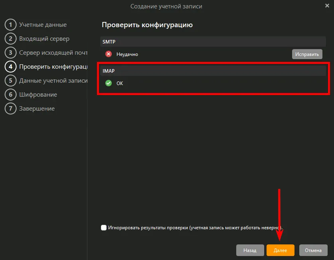334x260 pixels.
Task: Click the 'OK' status text under IMAP
Action: [x=120, y=83]
